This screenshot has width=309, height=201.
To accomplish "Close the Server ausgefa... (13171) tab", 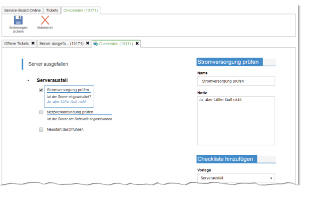I will coord(88,44).
